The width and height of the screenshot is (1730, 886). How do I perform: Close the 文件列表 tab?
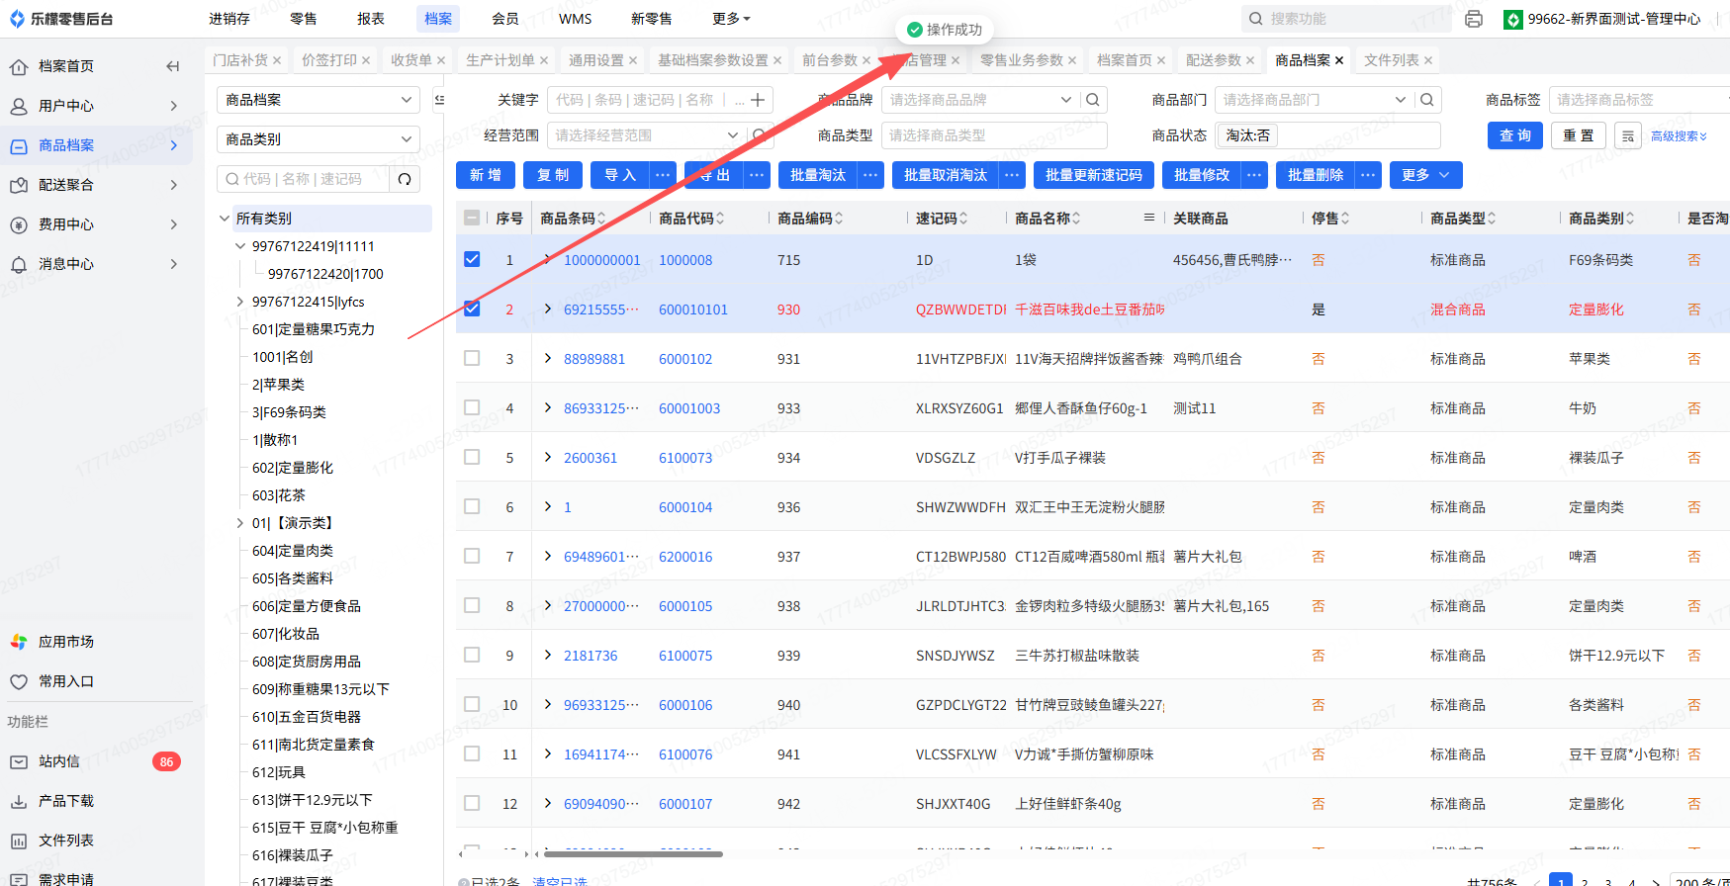[1428, 60]
